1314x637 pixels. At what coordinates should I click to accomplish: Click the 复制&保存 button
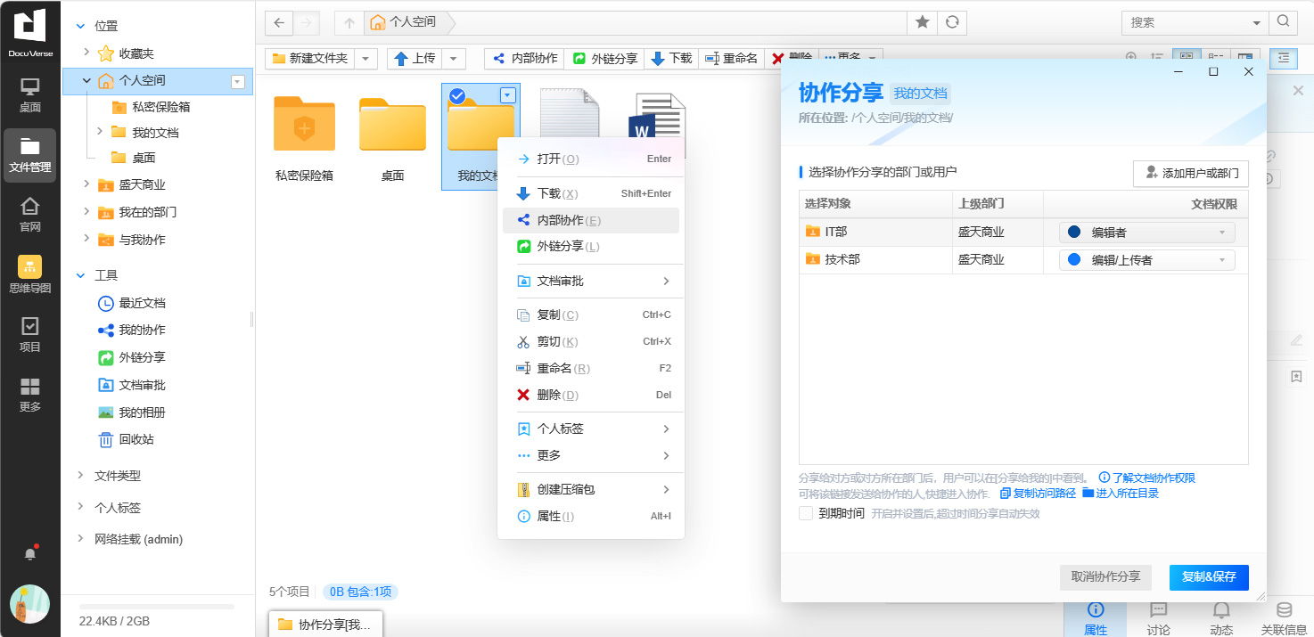point(1208,577)
